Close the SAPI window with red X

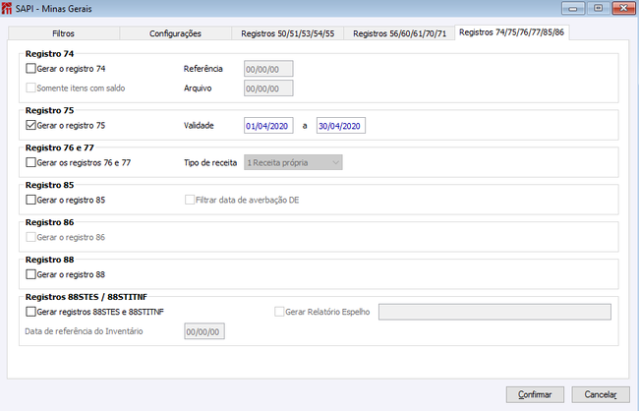point(623,8)
